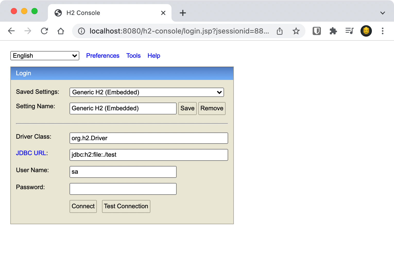Screen dimensions: 394x267
Task: Open the Tools link
Action: coord(133,56)
